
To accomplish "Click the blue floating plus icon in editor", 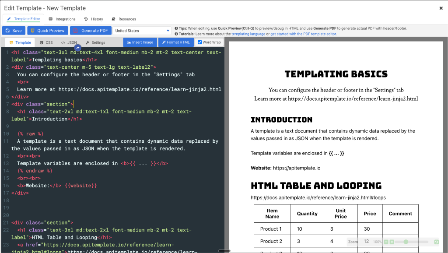I will (78, 46).
